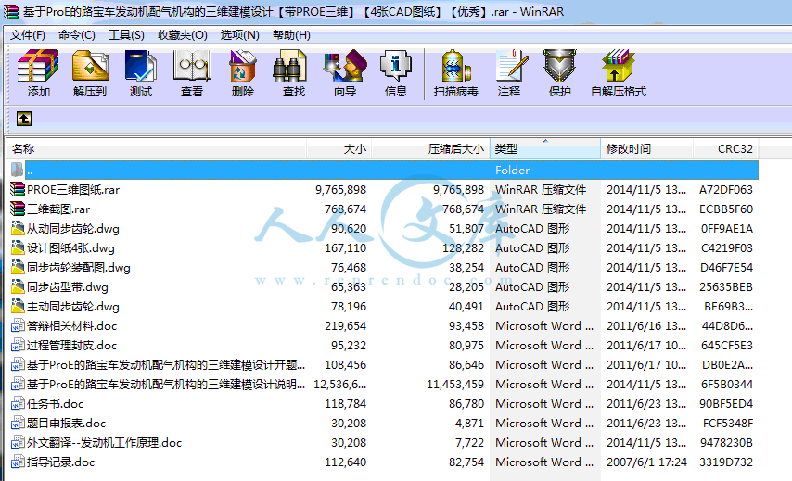This screenshot has height=481, width=792.
Task: Click the 添加 (Add) toolbar icon
Action: tap(38, 66)
